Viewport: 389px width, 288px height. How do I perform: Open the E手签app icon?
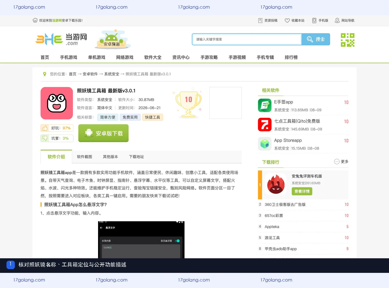point(265,105)
